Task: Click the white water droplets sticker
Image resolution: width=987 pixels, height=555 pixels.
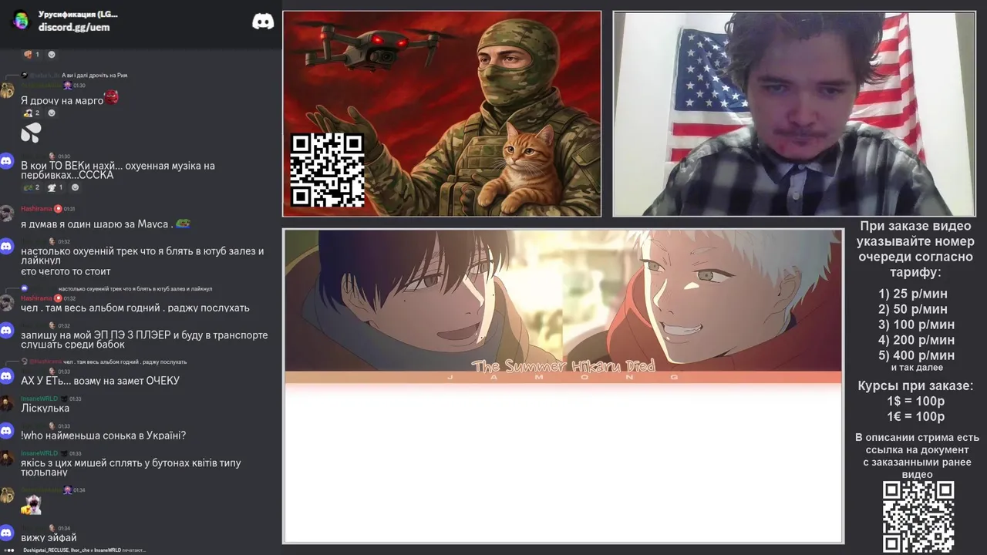Action: [x=30, y=133]
